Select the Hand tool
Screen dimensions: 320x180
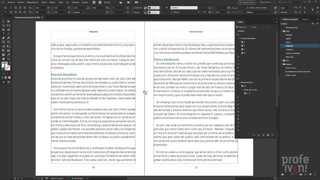point(3,59)
